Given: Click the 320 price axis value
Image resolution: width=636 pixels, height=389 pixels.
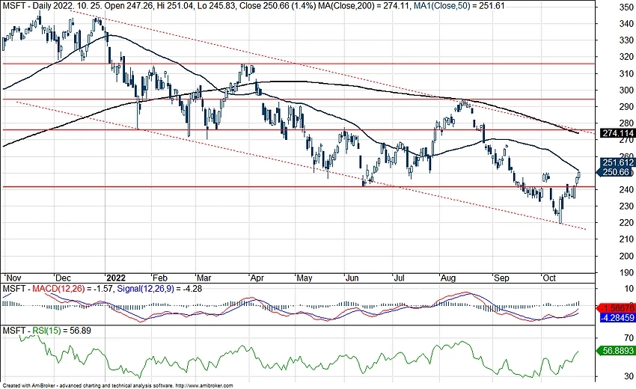Looking at the screenshot, I should coord(626,57).
